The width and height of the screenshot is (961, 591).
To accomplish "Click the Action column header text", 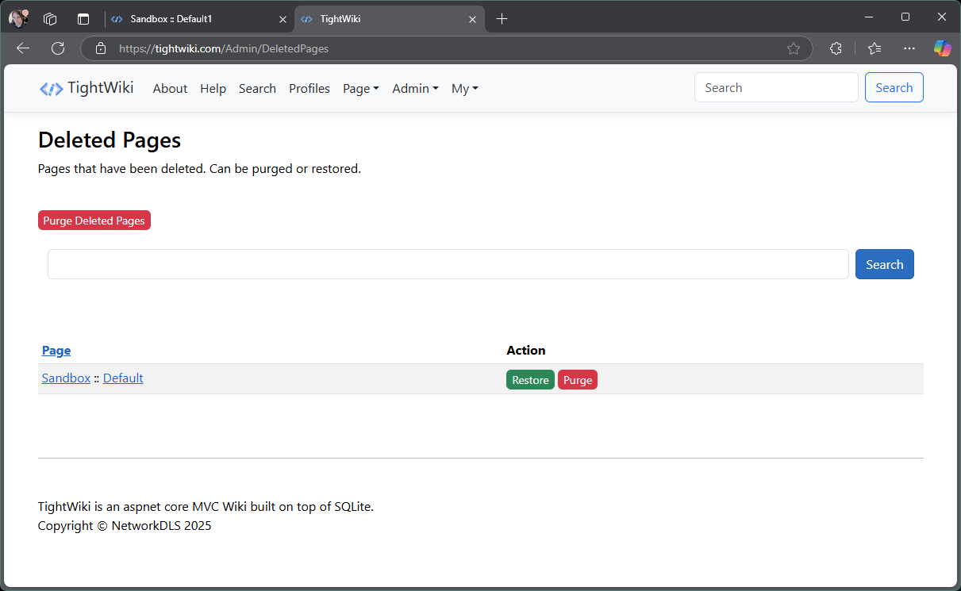I will [526, 350].
